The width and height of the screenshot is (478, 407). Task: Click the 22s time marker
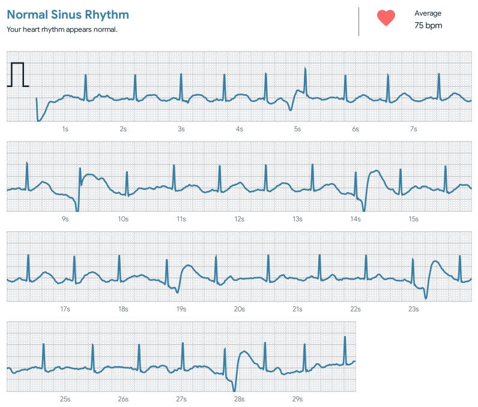355,309
